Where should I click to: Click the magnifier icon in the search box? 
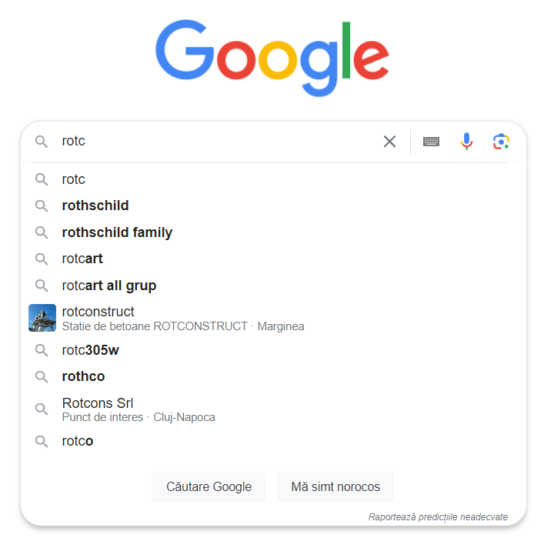42,142
